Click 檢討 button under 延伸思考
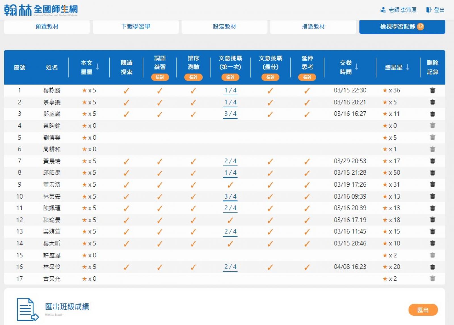 [x=307, y=77]
